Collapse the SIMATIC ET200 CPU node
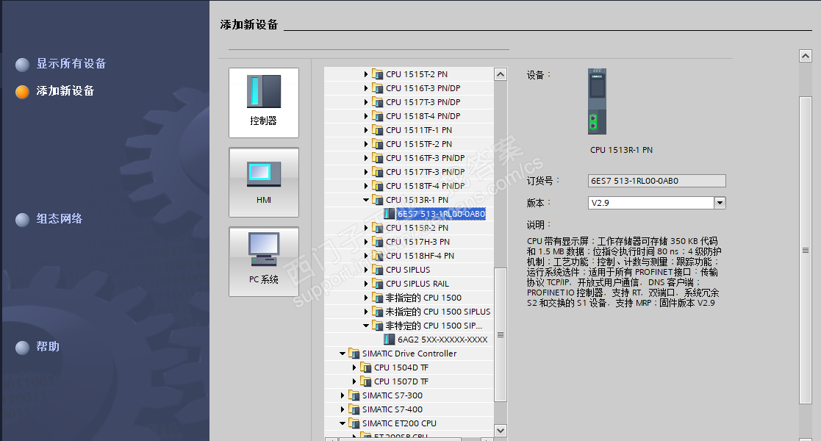This screenshot has width=821, height=441. pos(343,423)
